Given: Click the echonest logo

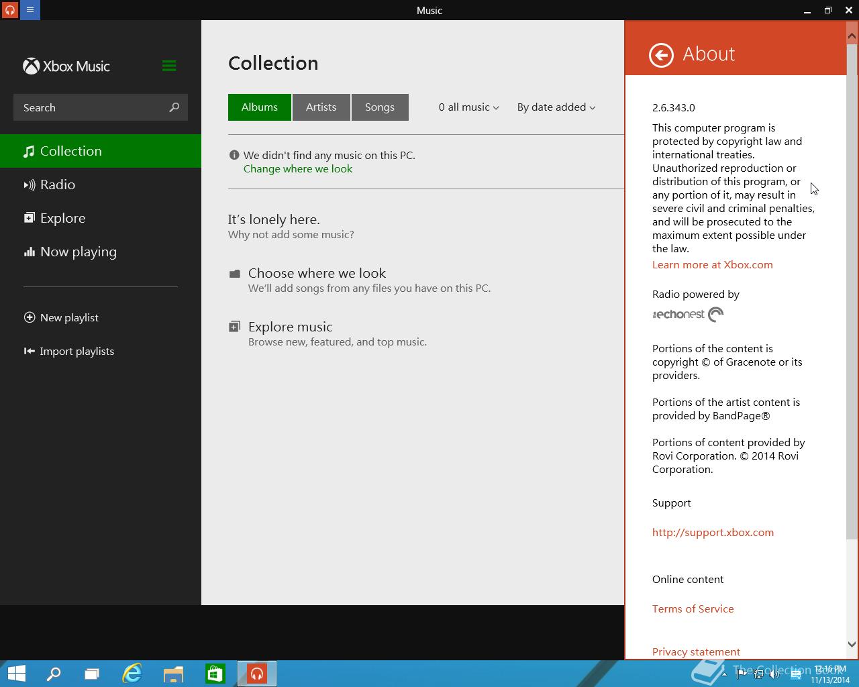Looking at the screenshot, I should click(x=688, y=314).
